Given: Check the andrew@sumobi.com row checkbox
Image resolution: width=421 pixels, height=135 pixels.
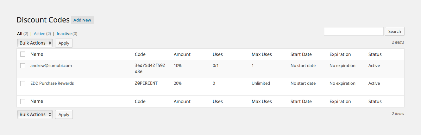Looking at the screenshot, I should [x=23, y=66].
